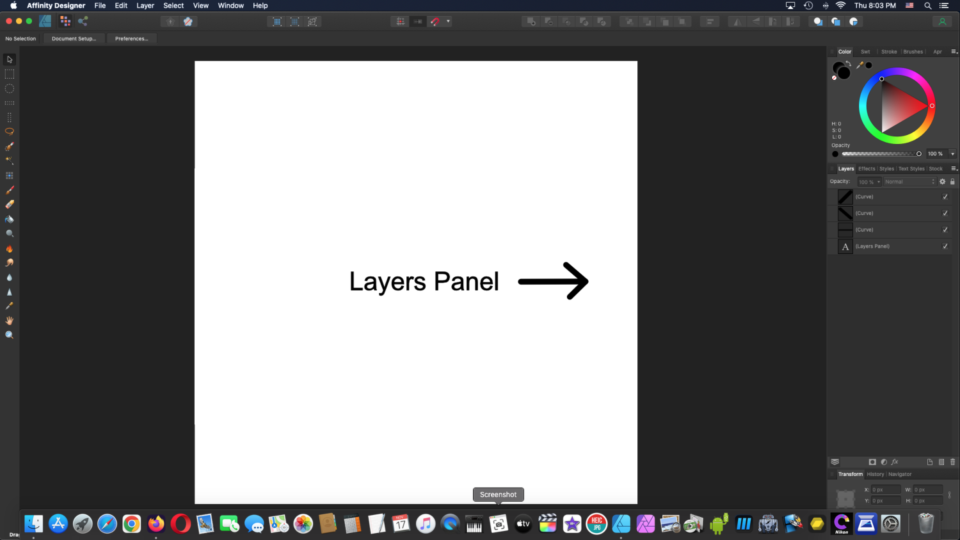Choose the Freehand Selection lasso tool
Image resolution: width=960 pixels, height=540 pixels.
[x=10, y=132]
